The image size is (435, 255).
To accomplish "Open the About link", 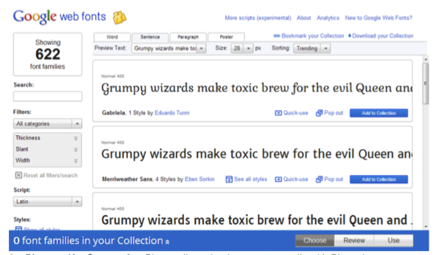I will point(304,18).
